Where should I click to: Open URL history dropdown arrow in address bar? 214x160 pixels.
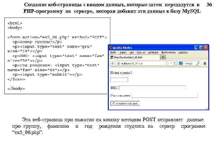tap(171, 63)
